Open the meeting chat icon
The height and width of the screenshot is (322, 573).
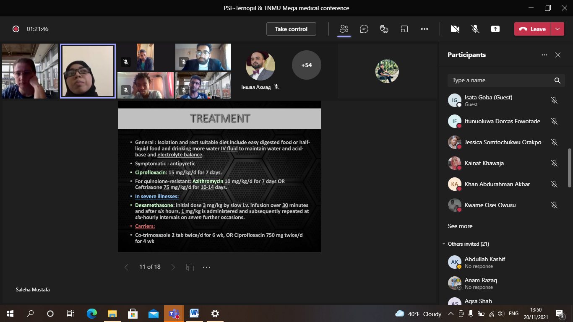364,29
